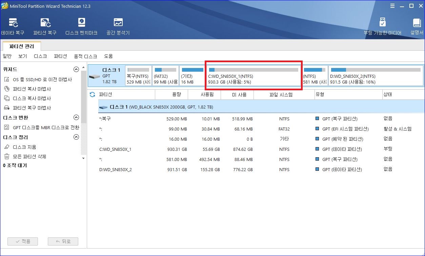Select the D:WD_SN850X_2 partition row
This screenshot has height=256, width=425.
(261, 169)
